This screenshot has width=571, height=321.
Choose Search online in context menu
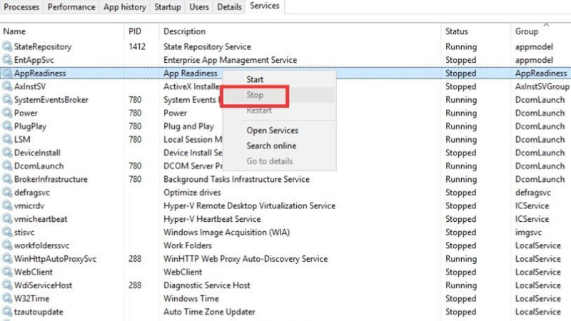(x=279, y=146)
